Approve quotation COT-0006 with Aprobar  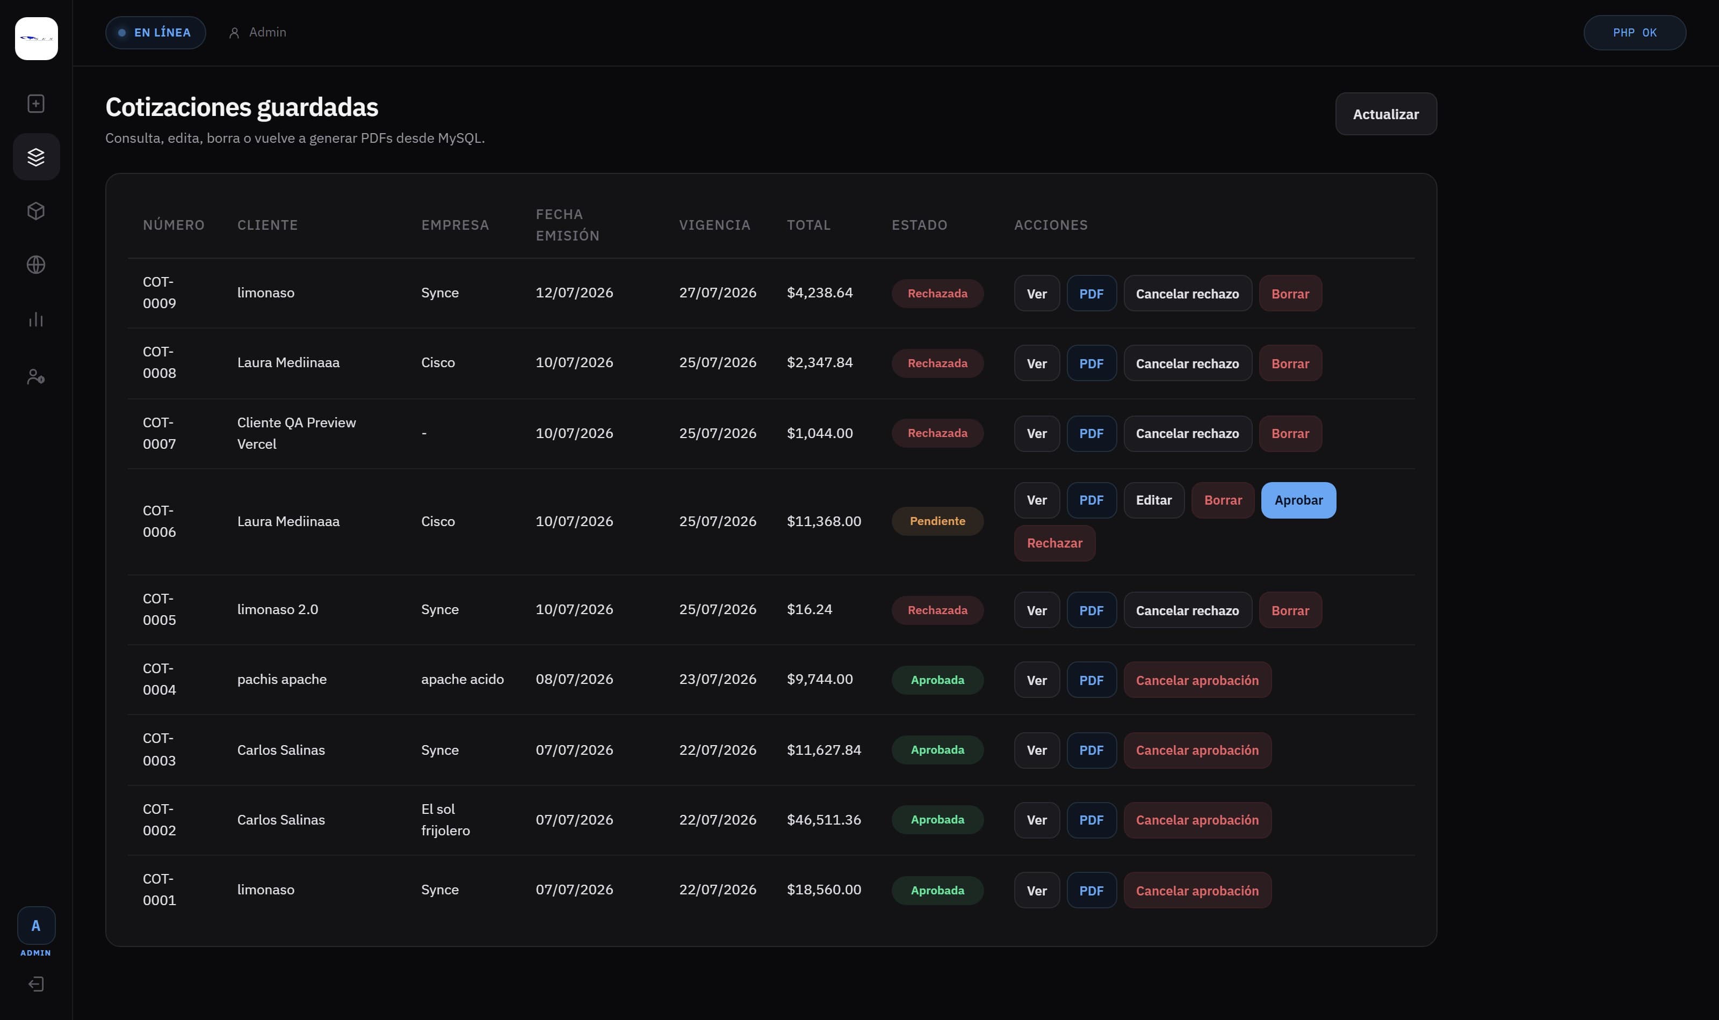tap(1298, 500)
